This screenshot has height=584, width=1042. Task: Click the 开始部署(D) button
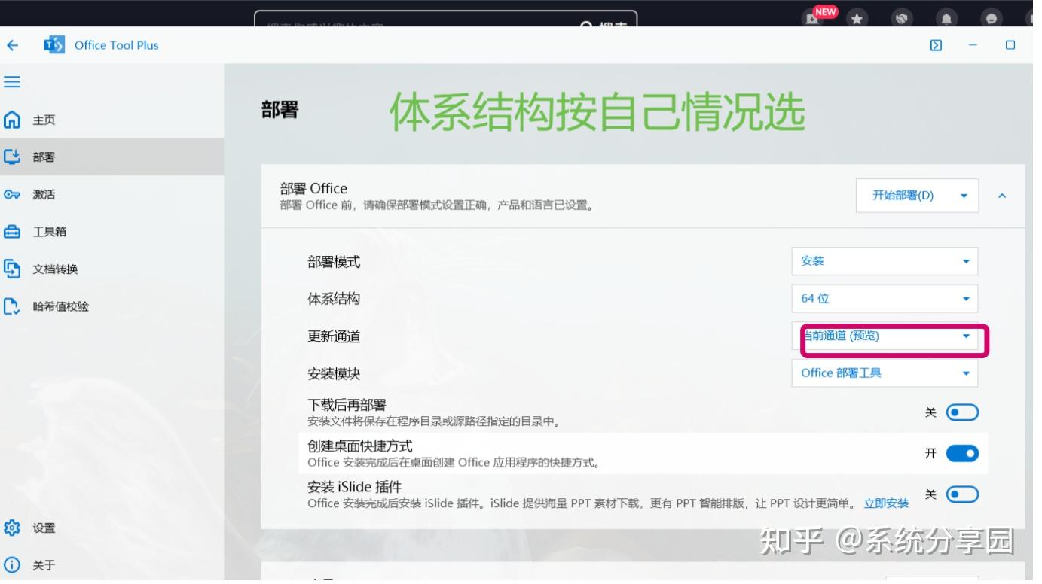coord(903,196)
